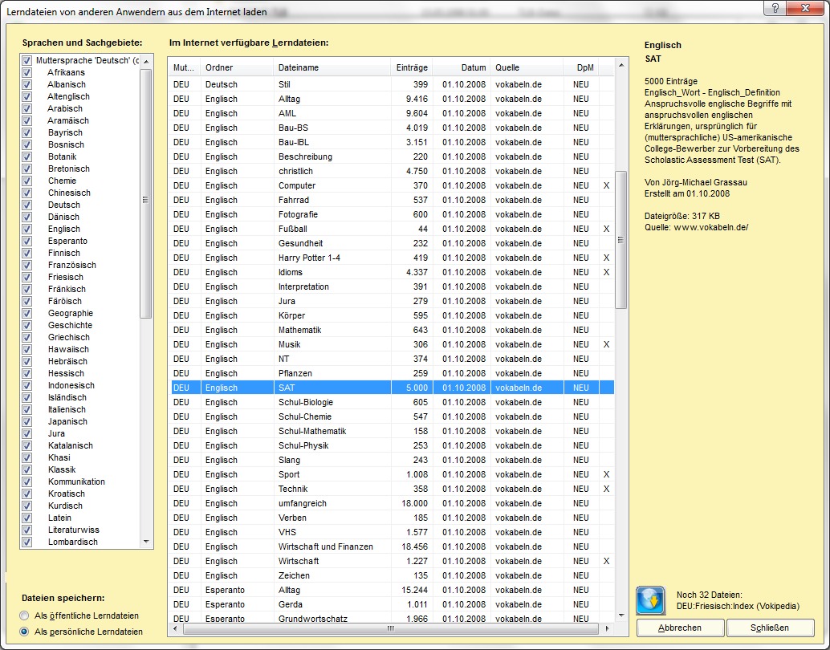Click the file list scroll-down arrow

pyautogui.click(x=621, y=615)
